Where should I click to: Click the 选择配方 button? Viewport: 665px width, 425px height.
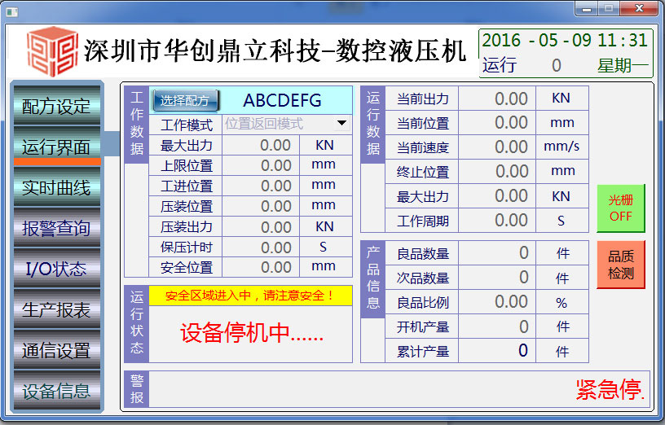pos(185,101)
